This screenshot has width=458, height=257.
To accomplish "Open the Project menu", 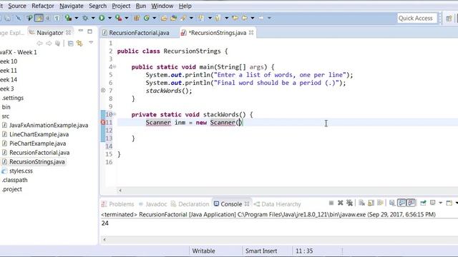I will 121,6.
